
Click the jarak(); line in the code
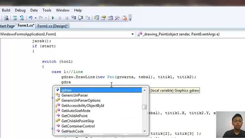42,41
